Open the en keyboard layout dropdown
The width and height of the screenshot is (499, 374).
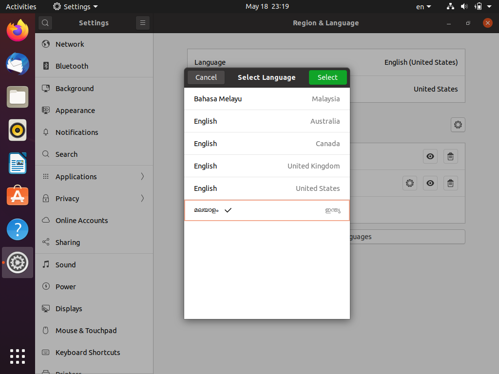pyautogui.click(x=423, y=7)
